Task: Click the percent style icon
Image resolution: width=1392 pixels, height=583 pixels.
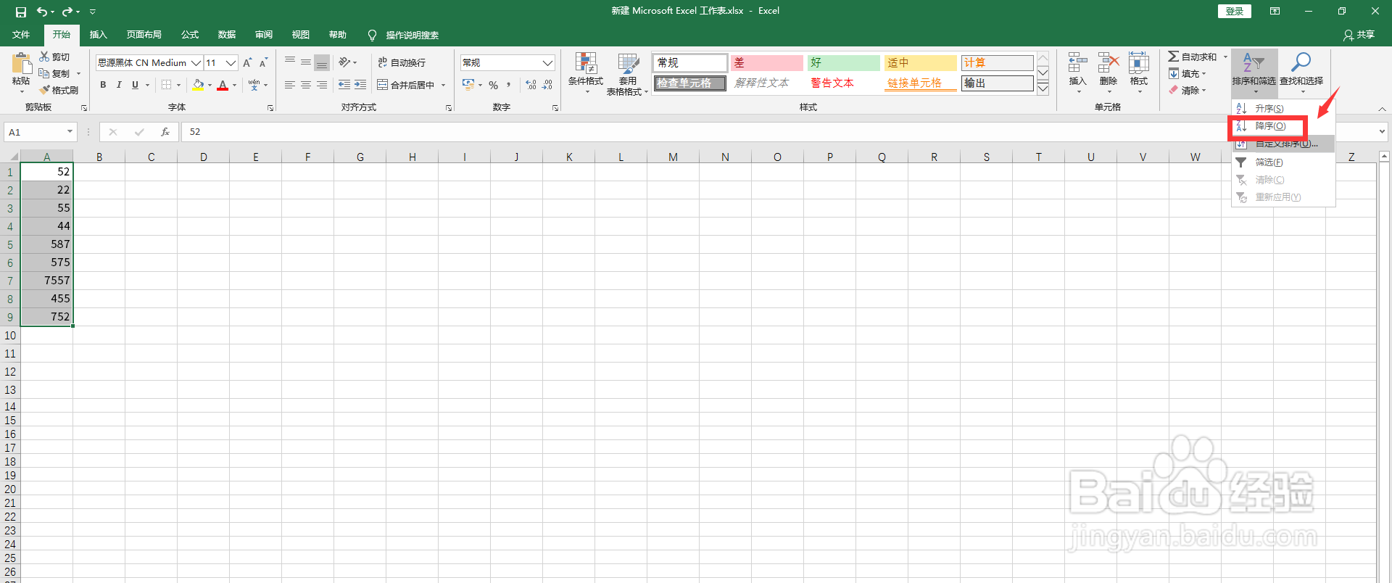Action: coord(494,85)
